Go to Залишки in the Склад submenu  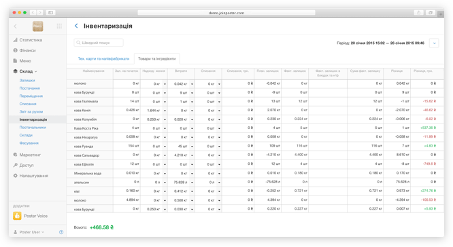(27, 81)
